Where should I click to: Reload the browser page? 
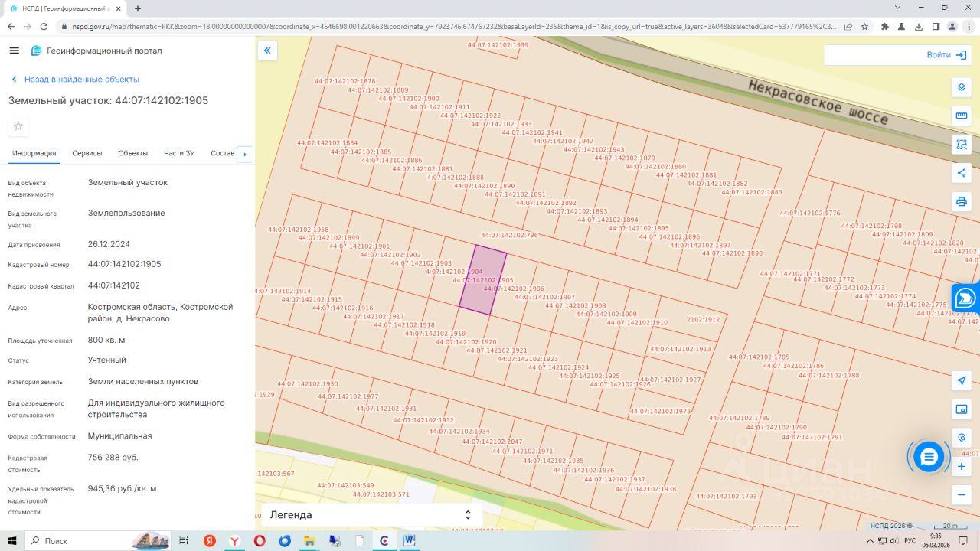click(45, 26)
